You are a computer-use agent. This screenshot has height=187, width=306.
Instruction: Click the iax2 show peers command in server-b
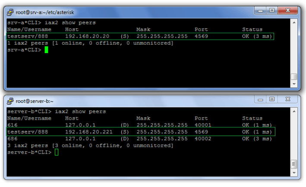tap(80, 111)
